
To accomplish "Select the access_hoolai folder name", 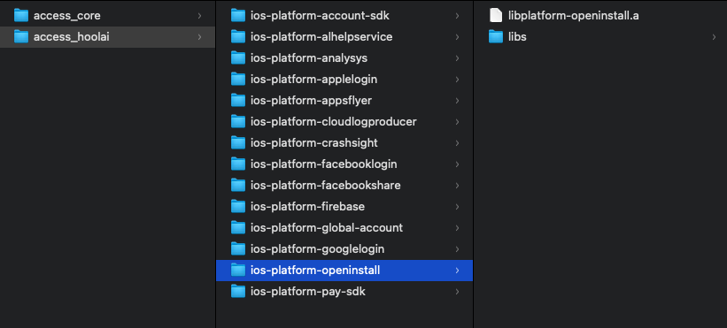I will (72, 37).
